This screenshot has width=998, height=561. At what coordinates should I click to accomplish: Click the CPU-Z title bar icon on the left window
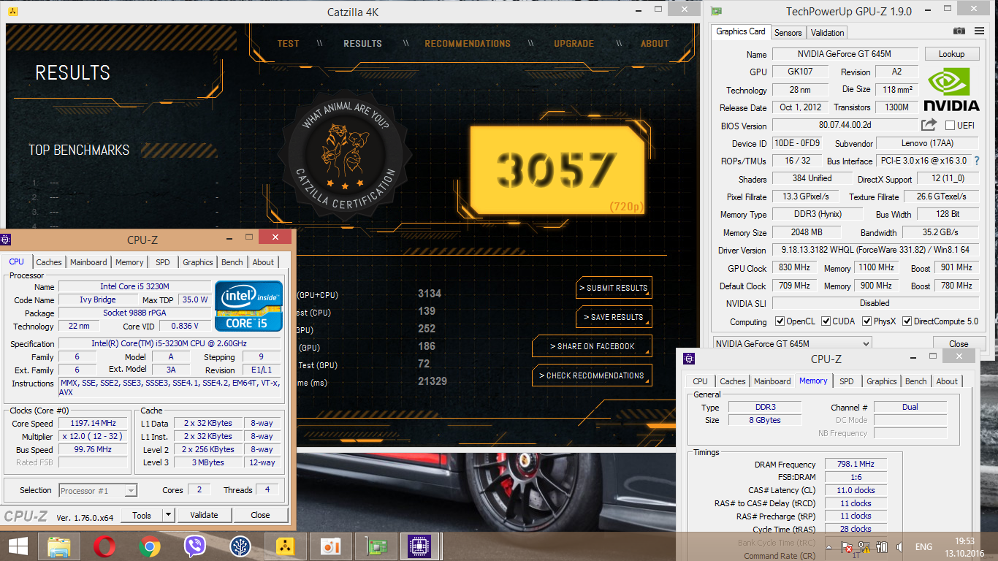[6, 238]
